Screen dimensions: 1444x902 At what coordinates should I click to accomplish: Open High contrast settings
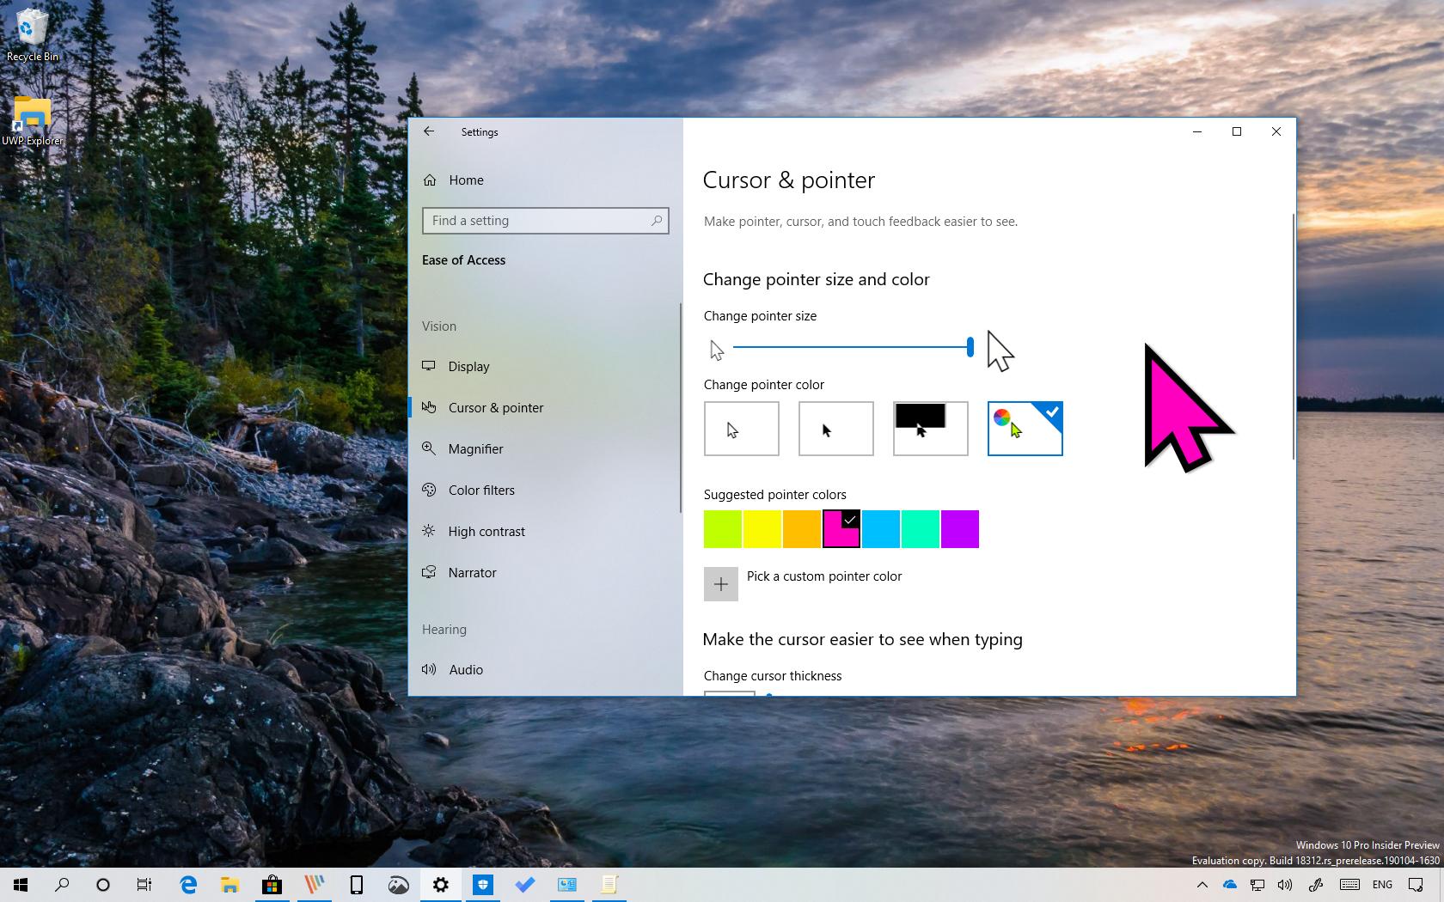pos(486,531)
